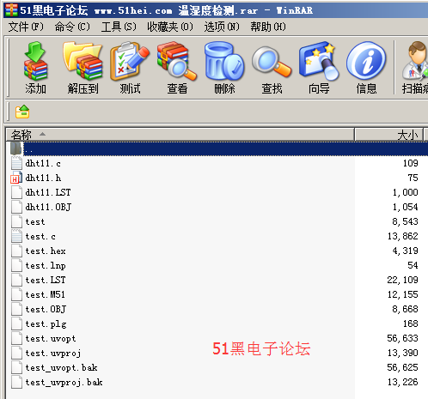Click the Add (添加) toolbar icon
The image size is (428, 399).
tap(35, 68)
